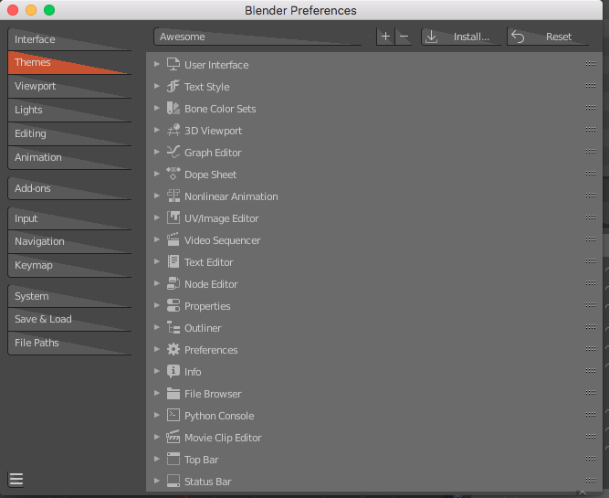609x498 pixels.
Task: Click the Status Bar label
Action: click(x=208, y=482)
